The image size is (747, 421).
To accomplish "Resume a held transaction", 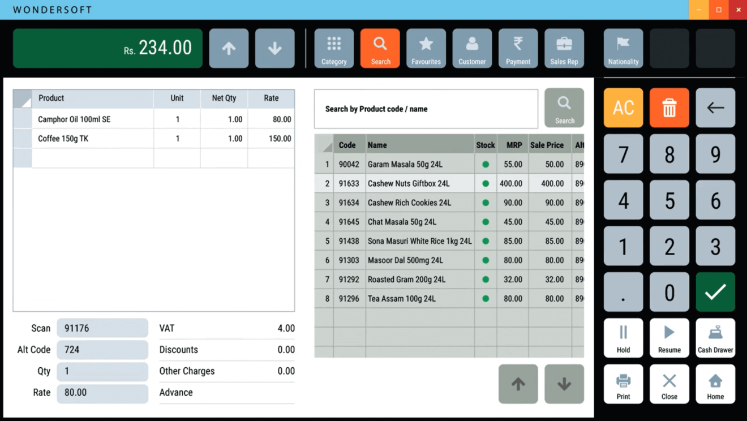I will click(x=669, y=338).
